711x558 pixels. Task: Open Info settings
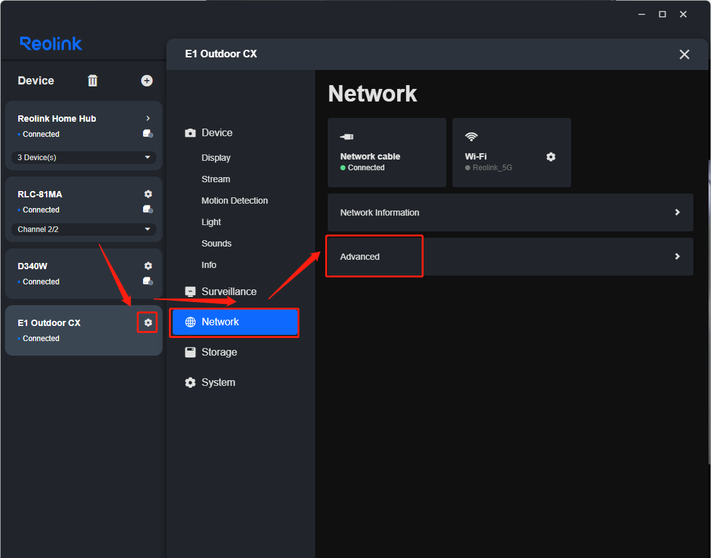click(209, 265)
